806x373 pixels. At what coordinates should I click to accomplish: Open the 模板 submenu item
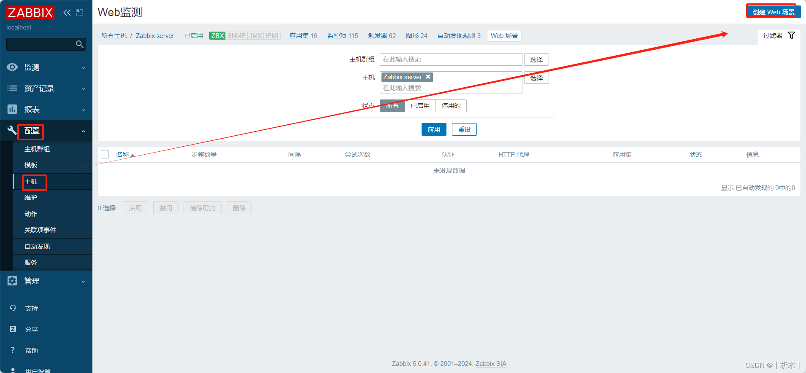click(52, 165)
